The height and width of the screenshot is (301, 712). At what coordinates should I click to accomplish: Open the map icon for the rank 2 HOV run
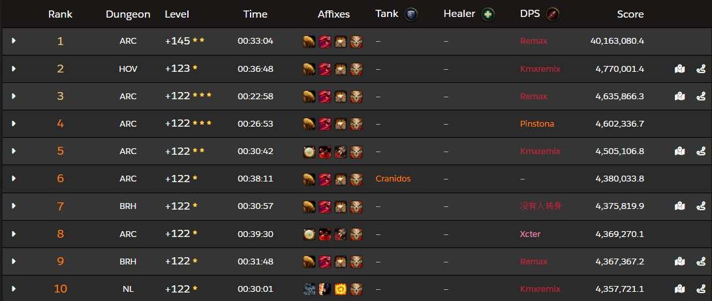click(x=679, y=69)
